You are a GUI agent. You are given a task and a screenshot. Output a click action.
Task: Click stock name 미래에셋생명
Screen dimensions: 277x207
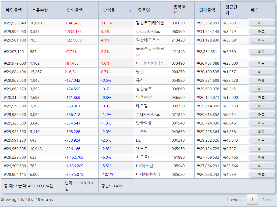coord(148,174)
